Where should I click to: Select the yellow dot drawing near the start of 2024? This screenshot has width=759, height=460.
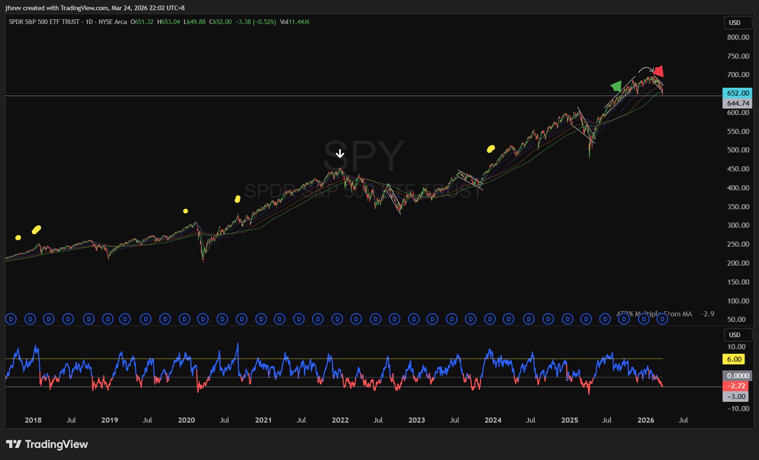point(491,149)
